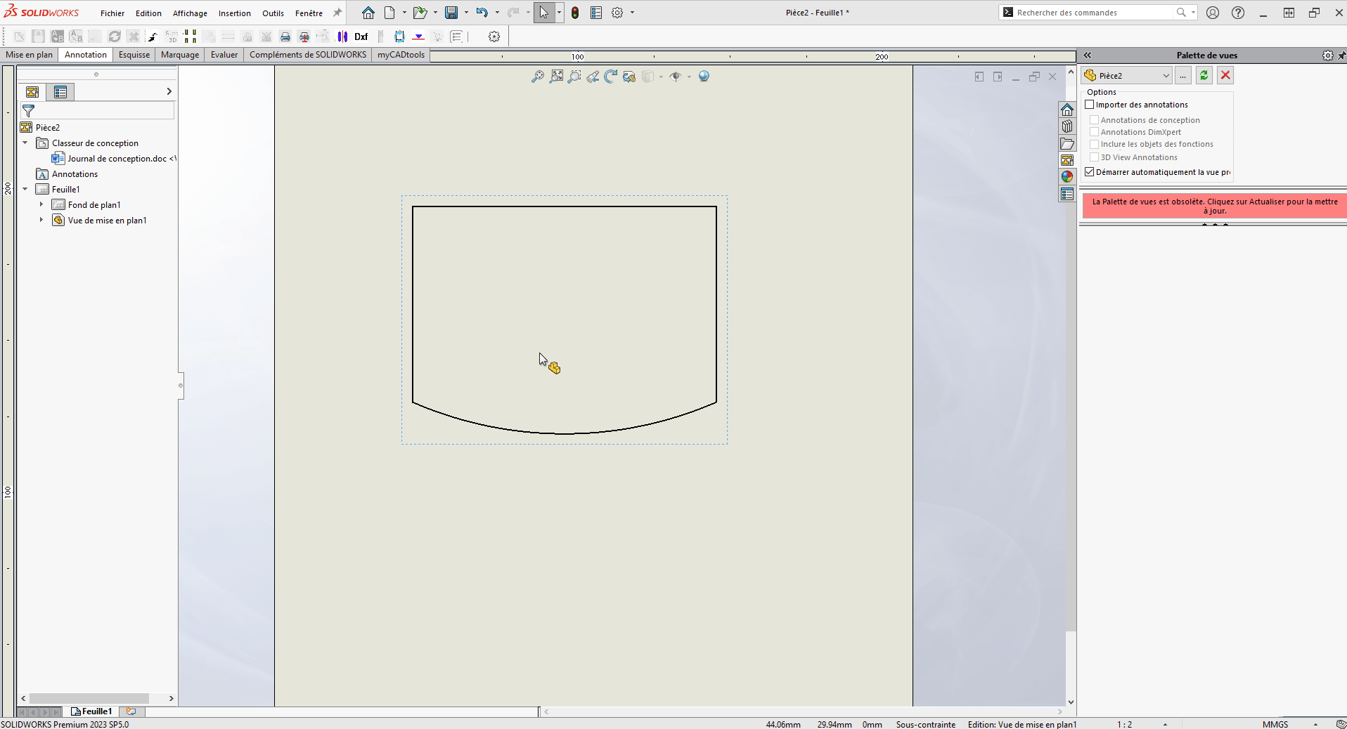Click the View Palette settings gear
The image size is (1347, 729).
(x=1327, y=55)
